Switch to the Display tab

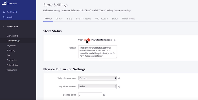59,18
